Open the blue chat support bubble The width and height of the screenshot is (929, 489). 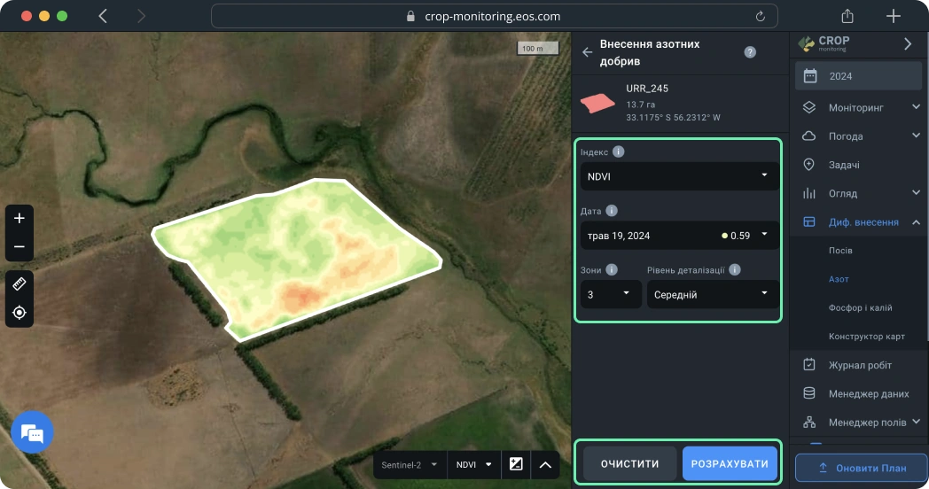[x=32, y=433]
